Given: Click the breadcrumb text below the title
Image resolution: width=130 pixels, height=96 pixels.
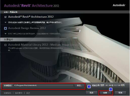Looking at the screenshot, I should [11, 12].
